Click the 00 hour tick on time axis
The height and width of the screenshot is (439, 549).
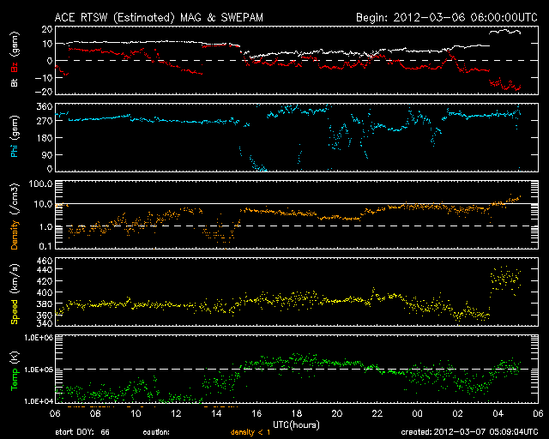(418, 414)
